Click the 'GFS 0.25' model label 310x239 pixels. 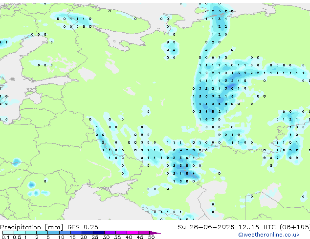83,227
